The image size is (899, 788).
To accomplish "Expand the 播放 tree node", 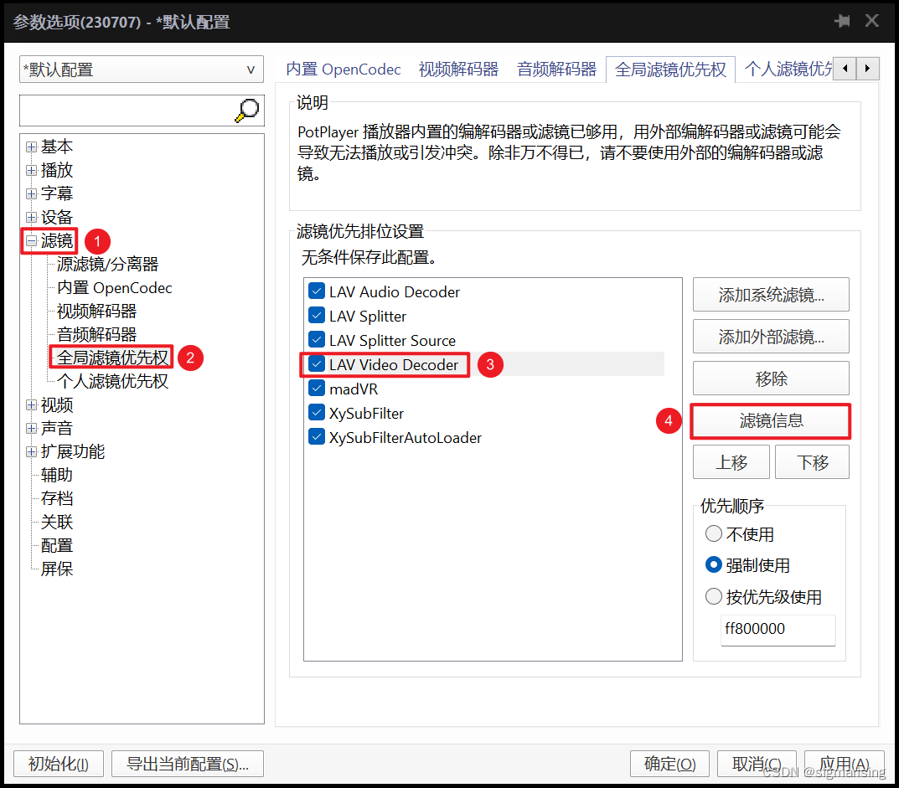I will (32, 170).
